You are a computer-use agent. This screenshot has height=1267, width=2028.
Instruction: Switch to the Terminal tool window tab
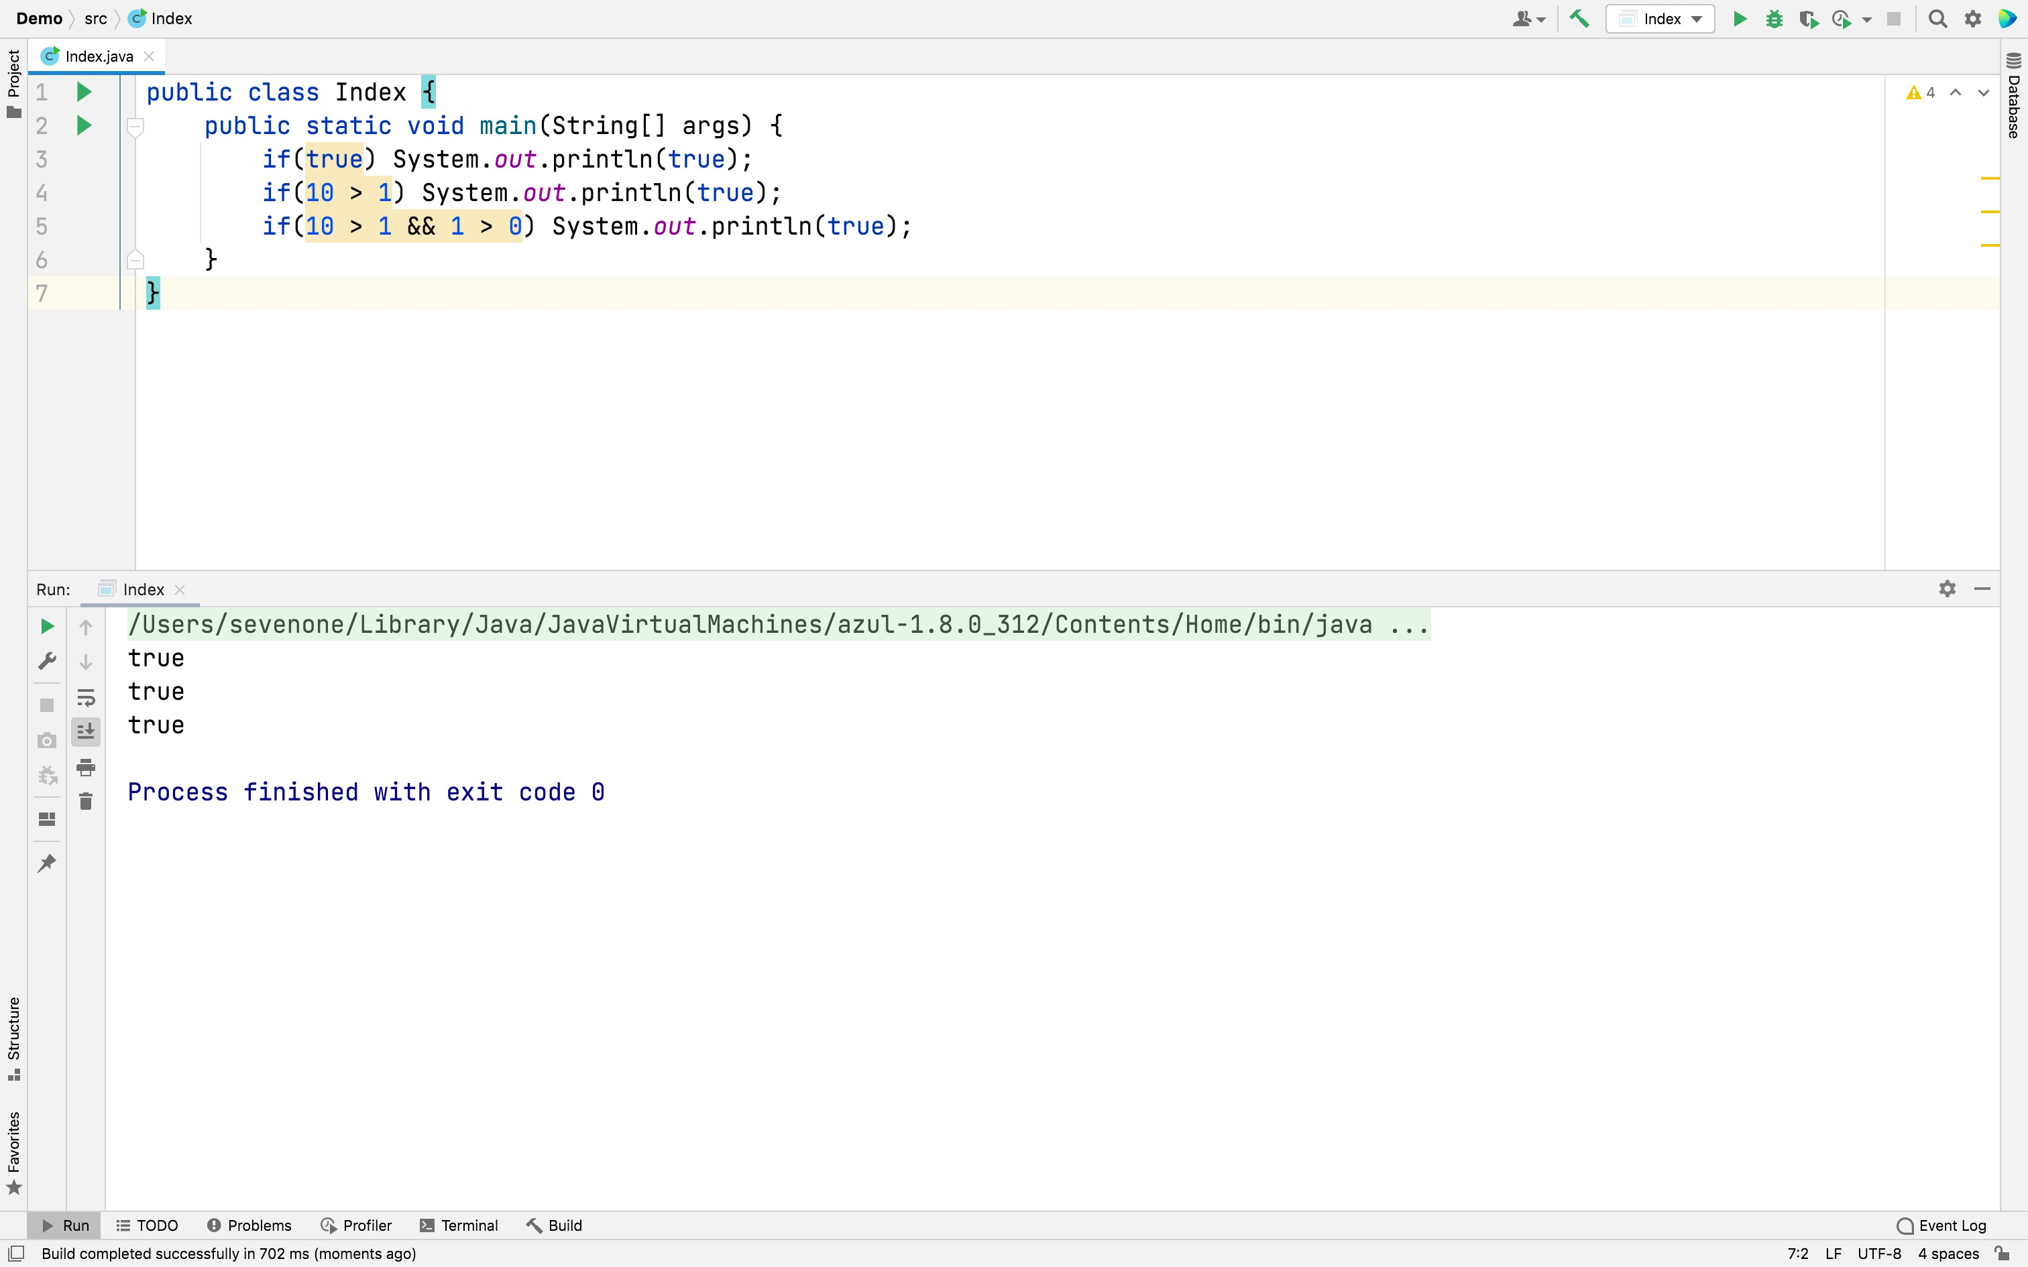point(459,1225)
